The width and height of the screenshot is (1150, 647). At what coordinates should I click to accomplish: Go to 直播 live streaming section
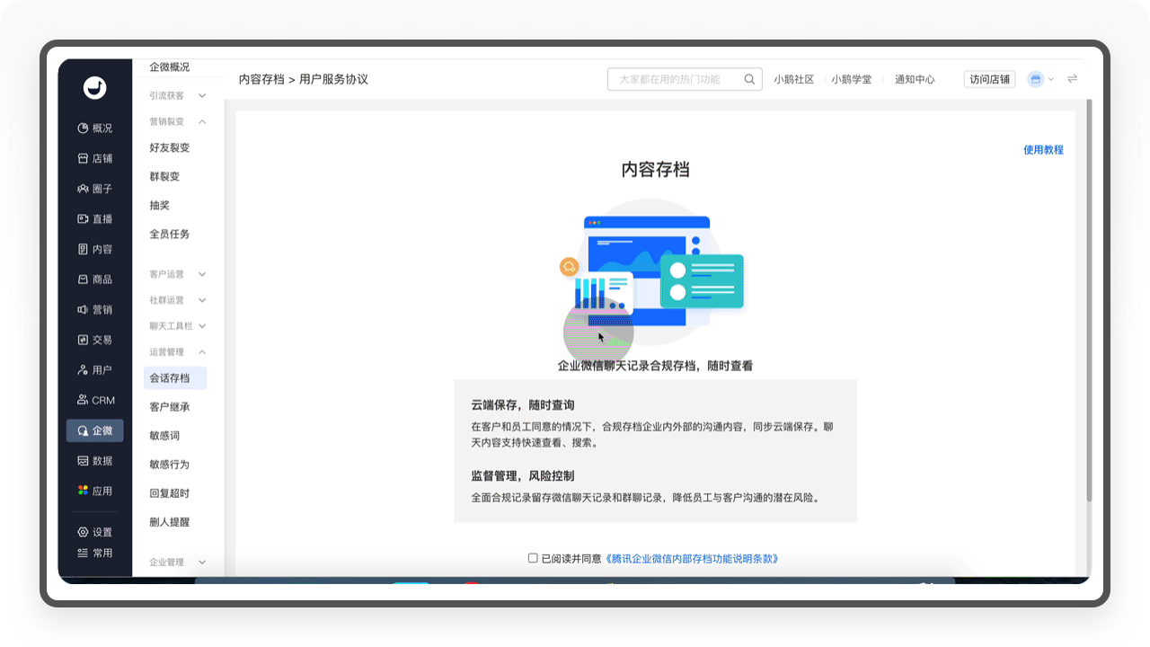(x=94, y=219)
